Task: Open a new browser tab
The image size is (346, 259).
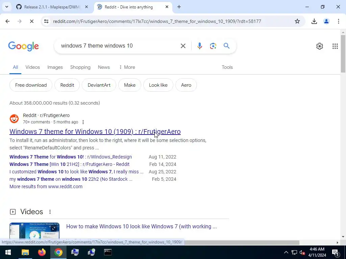Action: [x=179, y=7]
